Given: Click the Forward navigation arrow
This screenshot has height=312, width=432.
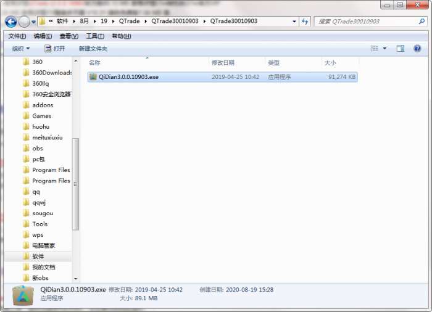Looking at the screenshot, I should pos(24,22).
